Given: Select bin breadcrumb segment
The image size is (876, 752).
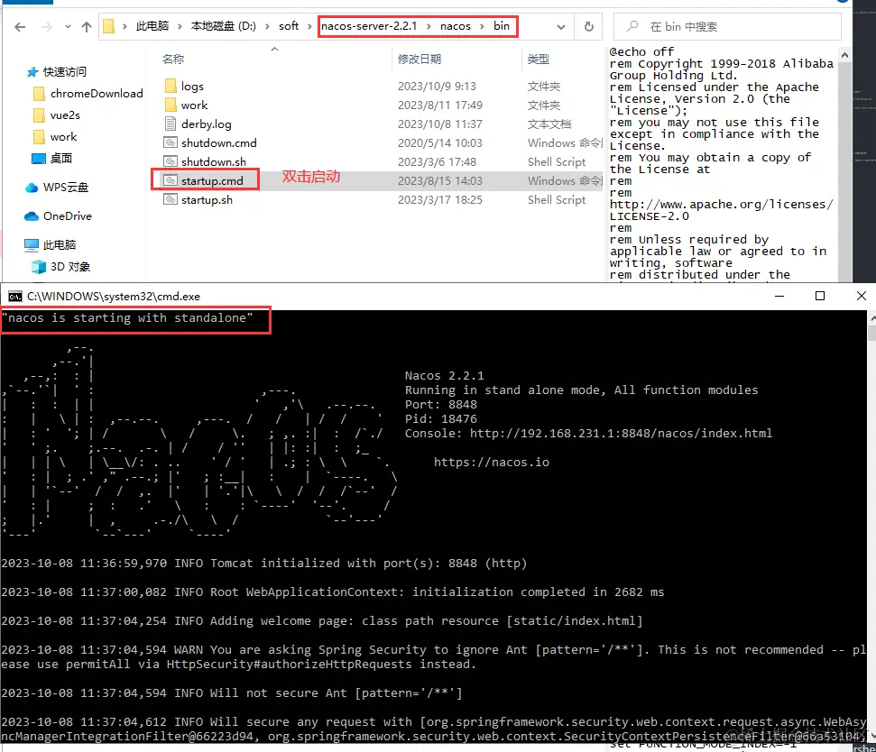Looking at the screenshot, I should click(x=501, y=26).
